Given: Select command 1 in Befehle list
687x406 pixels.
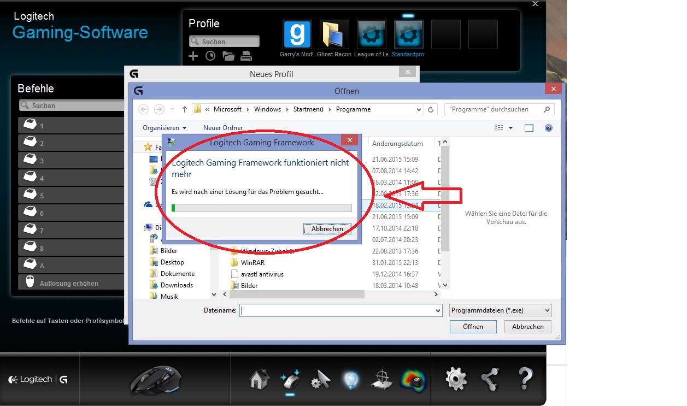Looking at the screenshot, I should 72,125.
